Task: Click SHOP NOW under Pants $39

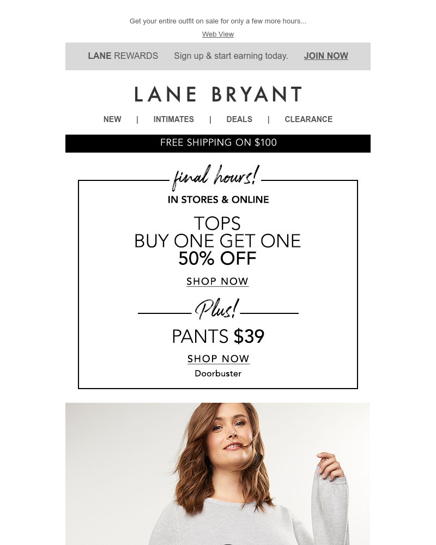Action: [219, 359]
